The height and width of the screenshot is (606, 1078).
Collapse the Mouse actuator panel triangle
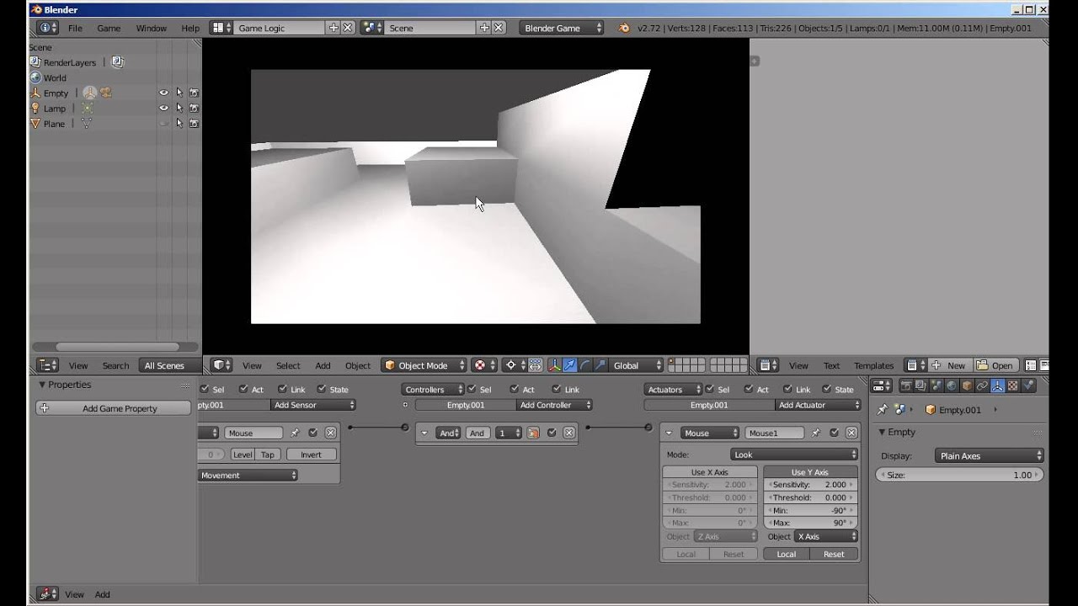pos(669,433)
